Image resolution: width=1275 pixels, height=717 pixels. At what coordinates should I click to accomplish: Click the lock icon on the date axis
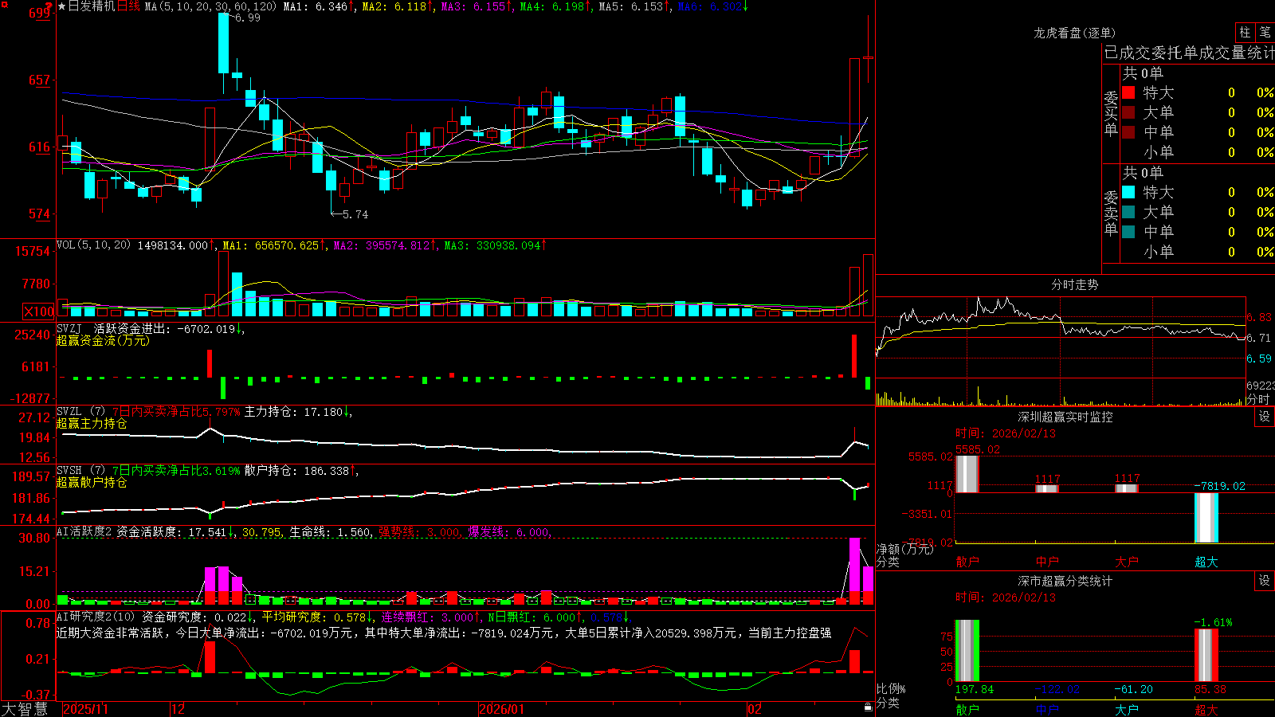point(868,707)
